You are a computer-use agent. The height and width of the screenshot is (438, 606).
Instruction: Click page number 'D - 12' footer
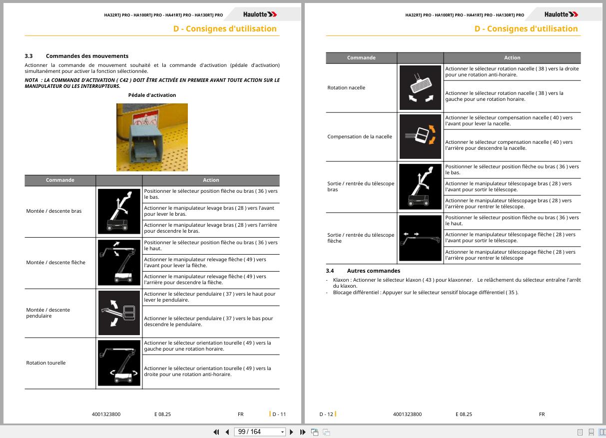point(326,414)
